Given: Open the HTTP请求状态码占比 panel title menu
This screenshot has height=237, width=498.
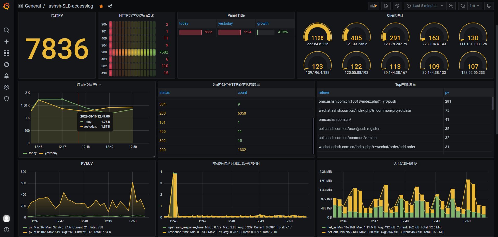Looking at the screenshot, I should coord(137,15).
